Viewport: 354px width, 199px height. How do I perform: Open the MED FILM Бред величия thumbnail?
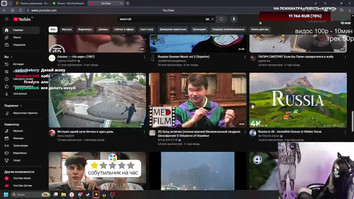(197, 100)
